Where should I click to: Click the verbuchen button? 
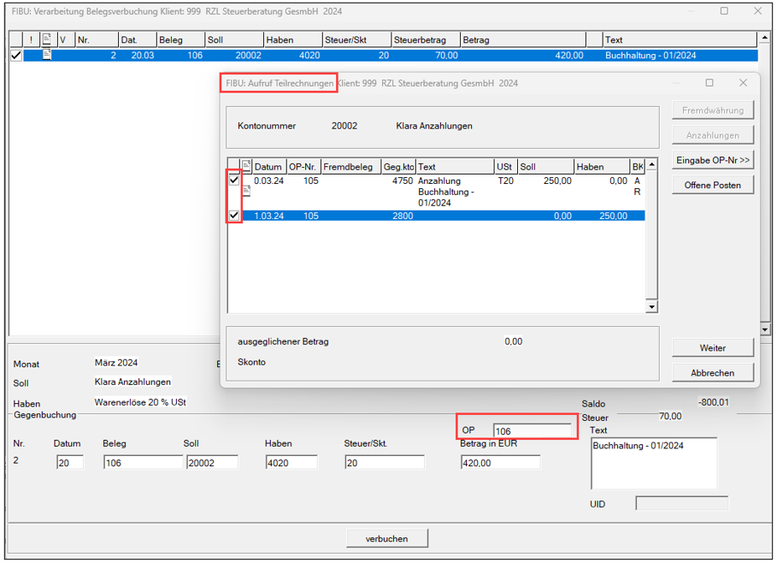pos(386,539)
